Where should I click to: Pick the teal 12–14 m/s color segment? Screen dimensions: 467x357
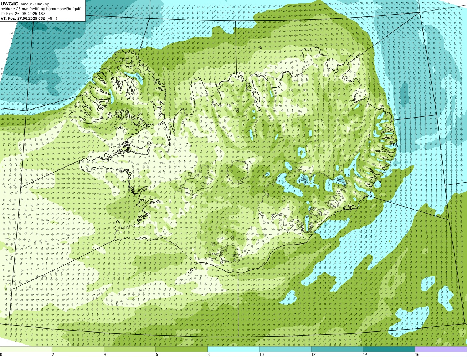point(337,349)
